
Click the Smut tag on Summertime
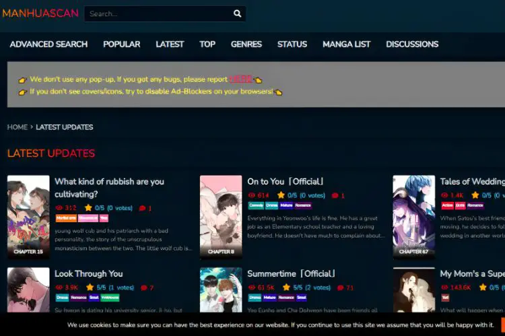pyautogui.click(x=302, y=298)
